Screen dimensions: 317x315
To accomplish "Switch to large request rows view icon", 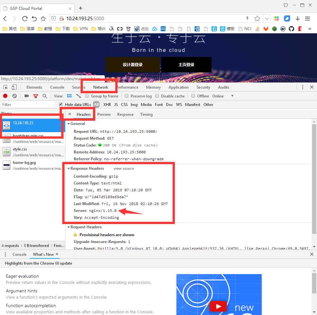I will [x=69, y=96].
